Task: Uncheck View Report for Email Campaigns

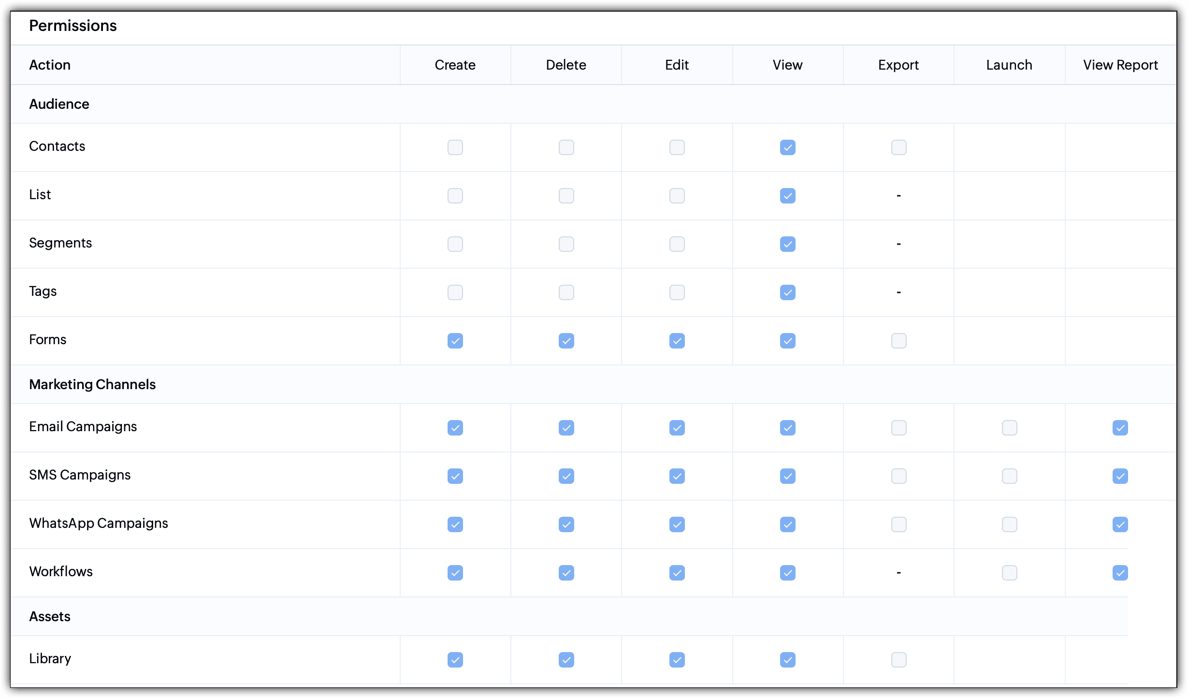Action: click(x=1120, y=428)
